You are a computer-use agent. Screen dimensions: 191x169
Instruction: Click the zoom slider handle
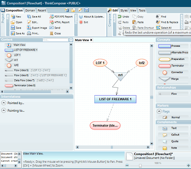tap(140, 166)
